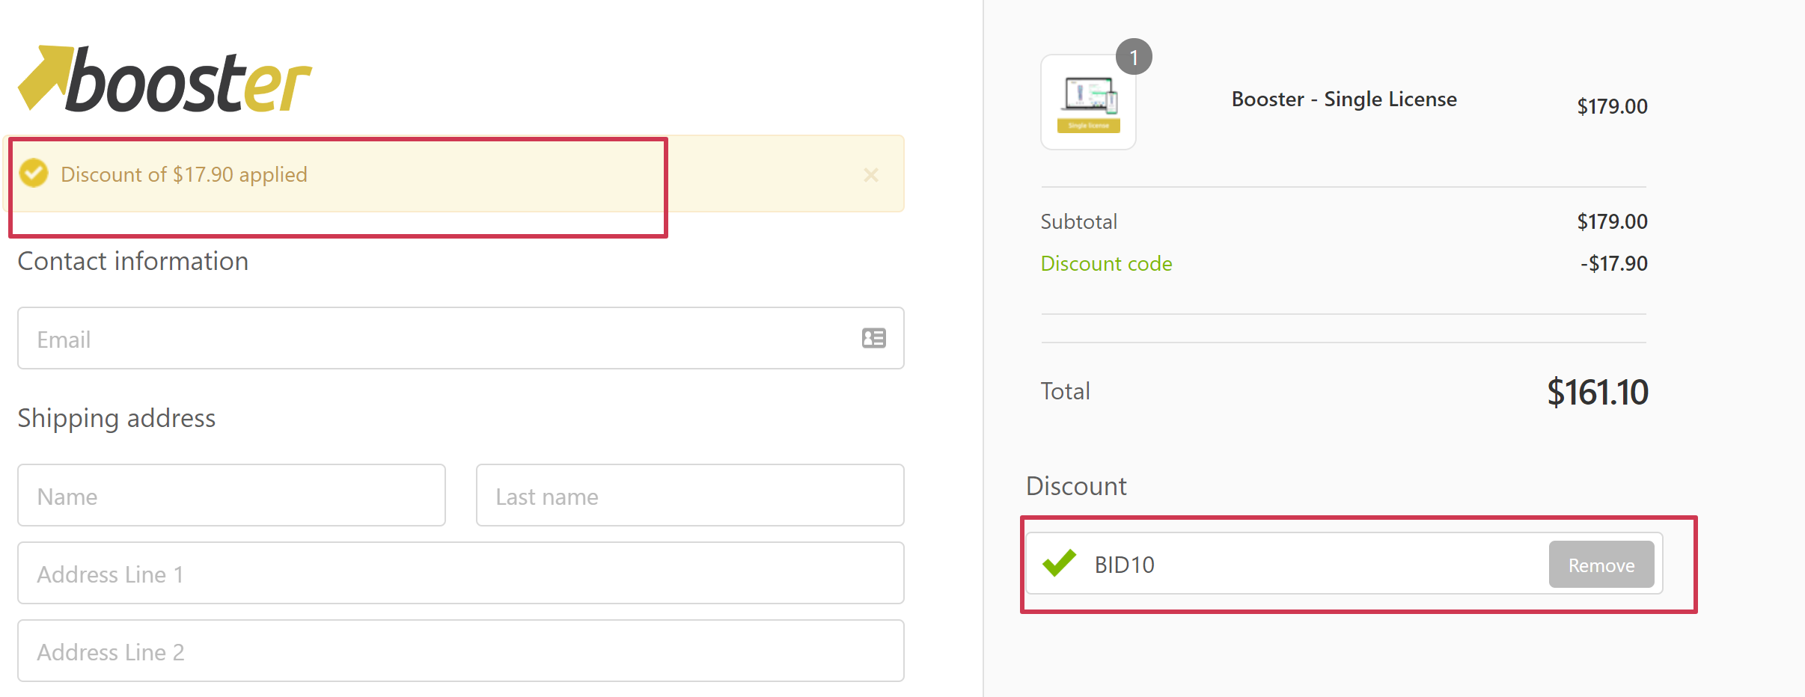Click the Booster logo
This screenshot has width=1805, height=697.
[163, 78]
